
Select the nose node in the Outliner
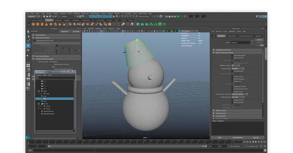(x=45, y=101)
